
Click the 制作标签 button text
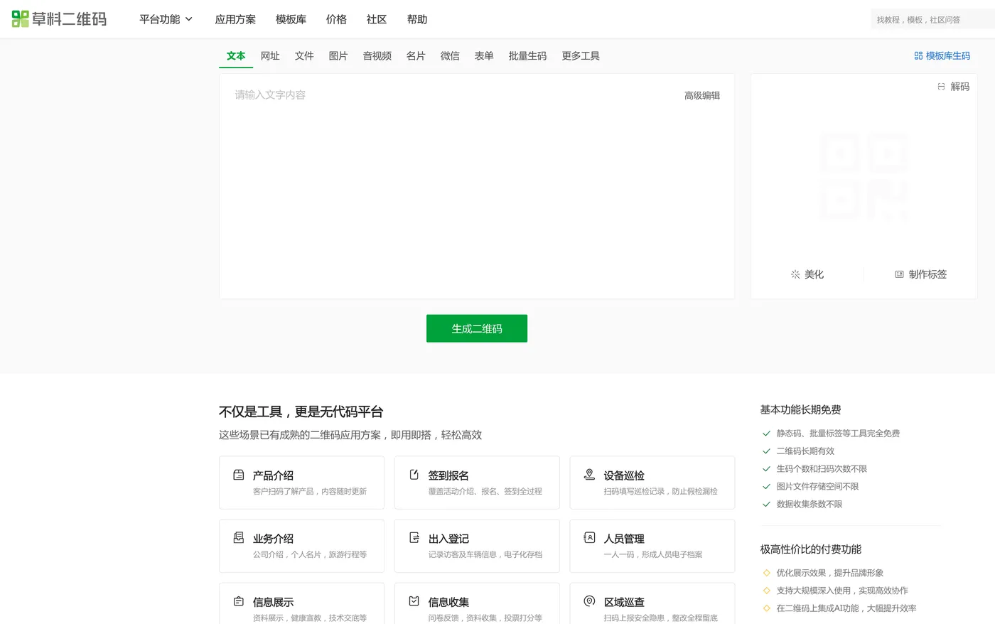(927, 274)
